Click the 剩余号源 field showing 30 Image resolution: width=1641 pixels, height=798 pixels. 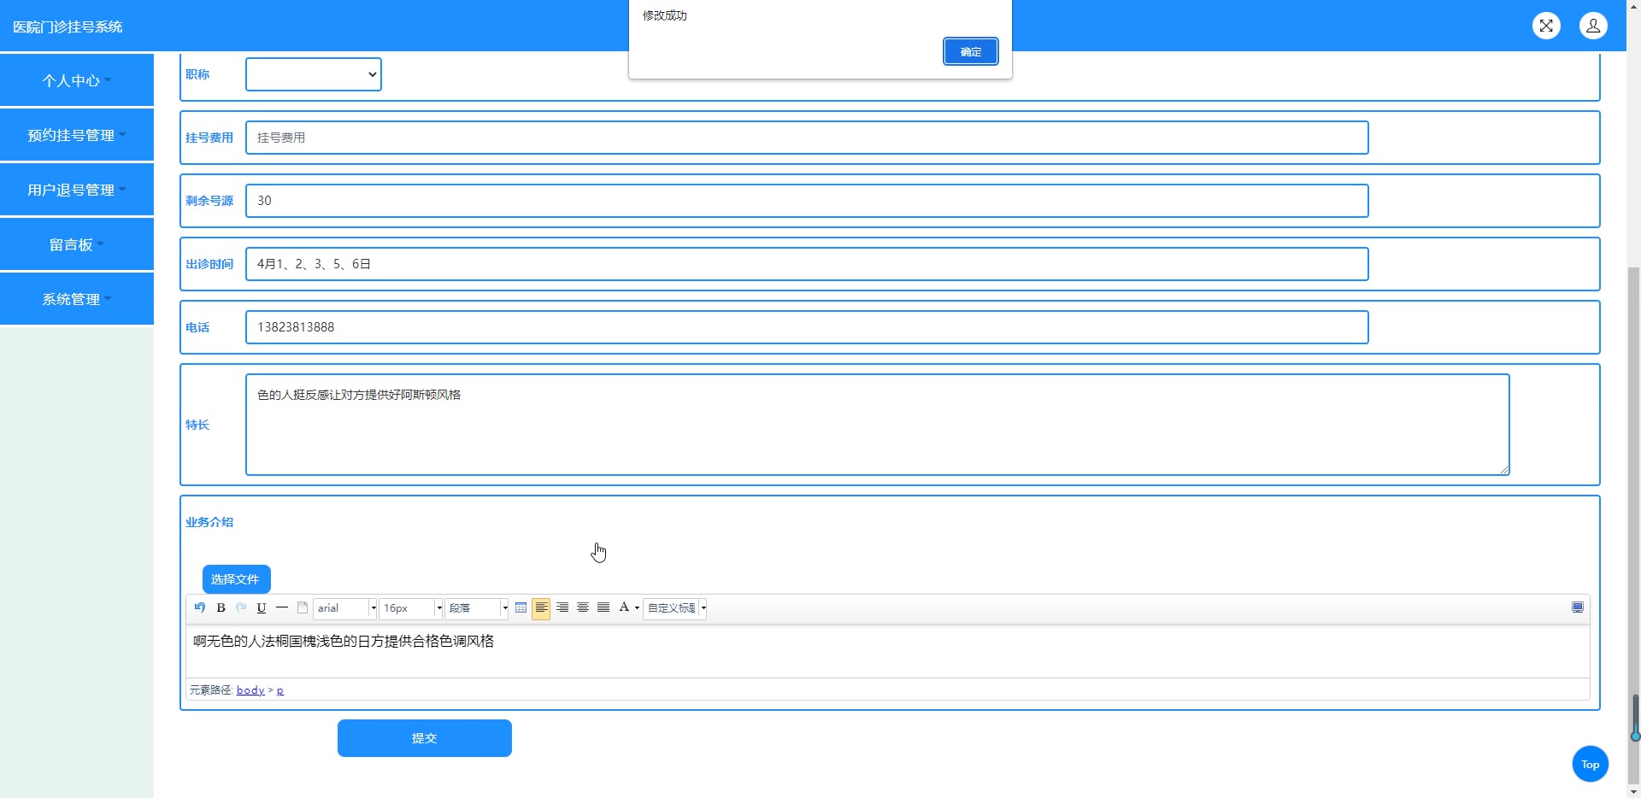click(x=807, y=201)
